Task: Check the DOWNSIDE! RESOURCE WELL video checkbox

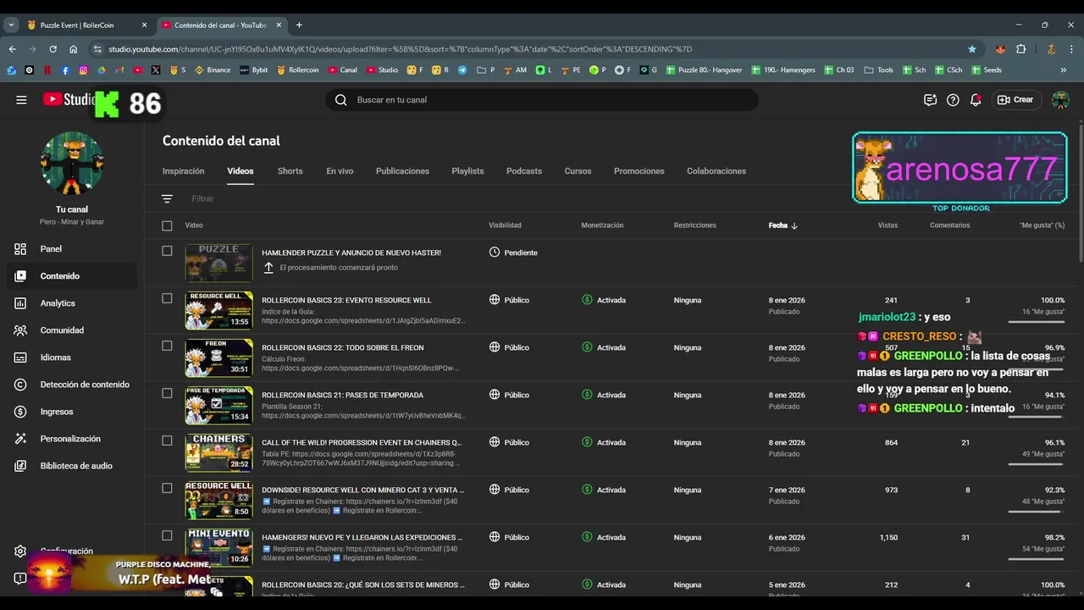Action: pos(167,488)
